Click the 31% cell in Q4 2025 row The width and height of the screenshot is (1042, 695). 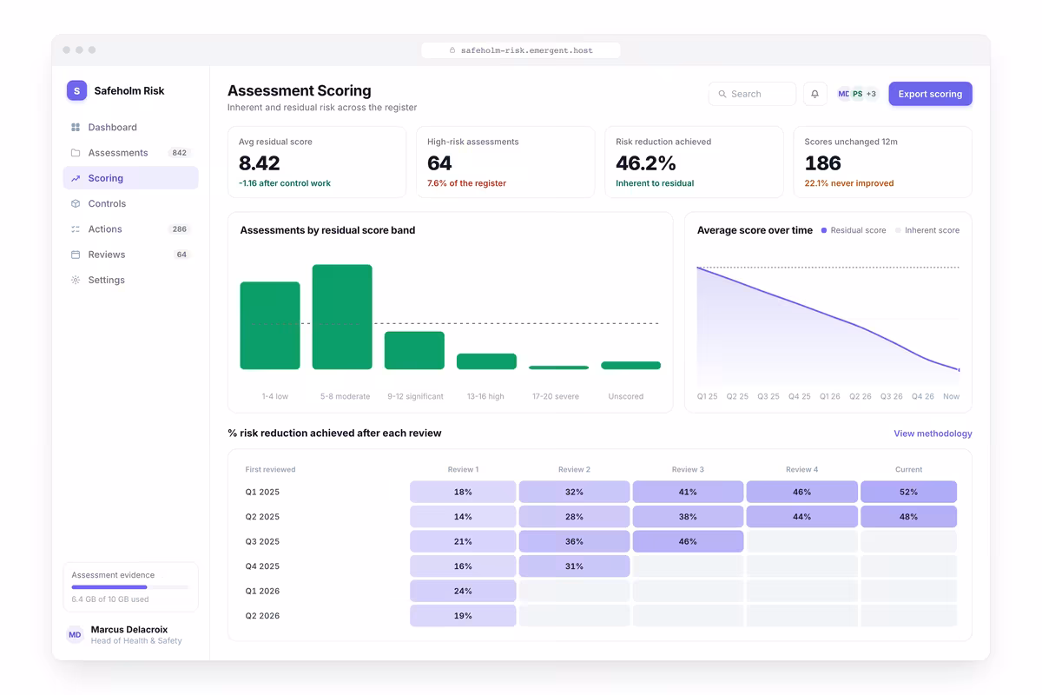[x=574, y=566]
